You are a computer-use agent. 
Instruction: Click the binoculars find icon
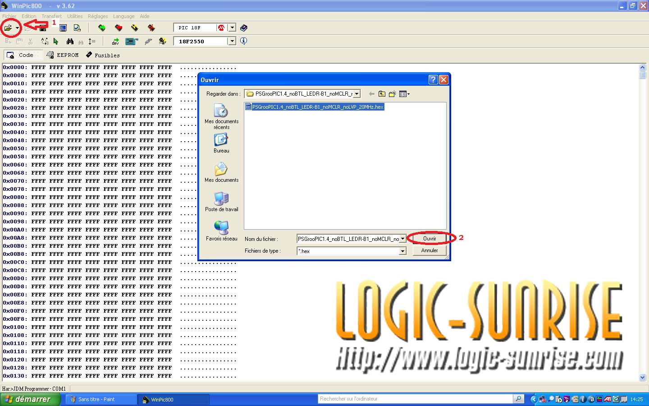click(70, 41)
